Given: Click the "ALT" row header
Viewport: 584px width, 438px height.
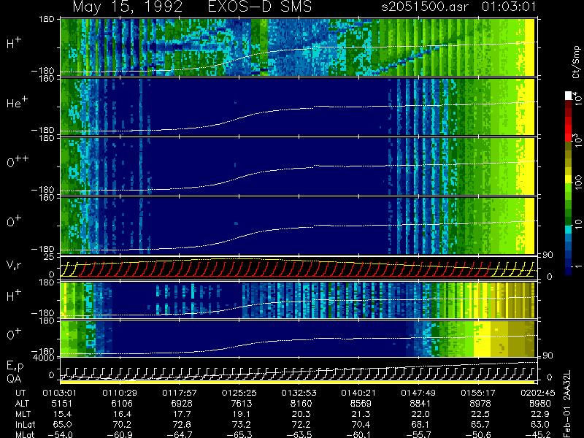Looking at the screenshot, I should point(23,404).
